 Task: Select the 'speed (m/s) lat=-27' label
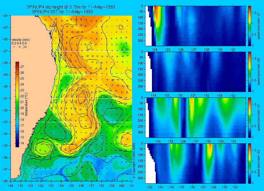(x=259, y=26)
